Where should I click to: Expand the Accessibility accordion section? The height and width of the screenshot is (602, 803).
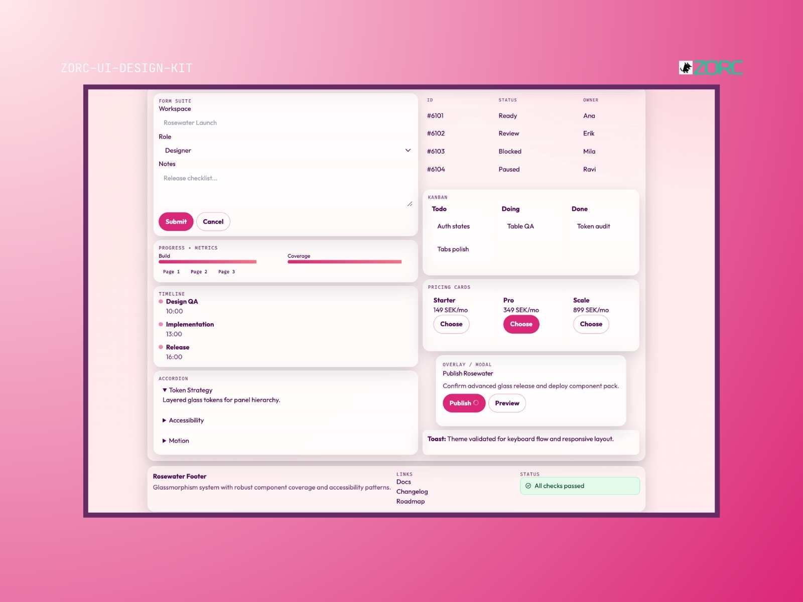click(183, 420)
